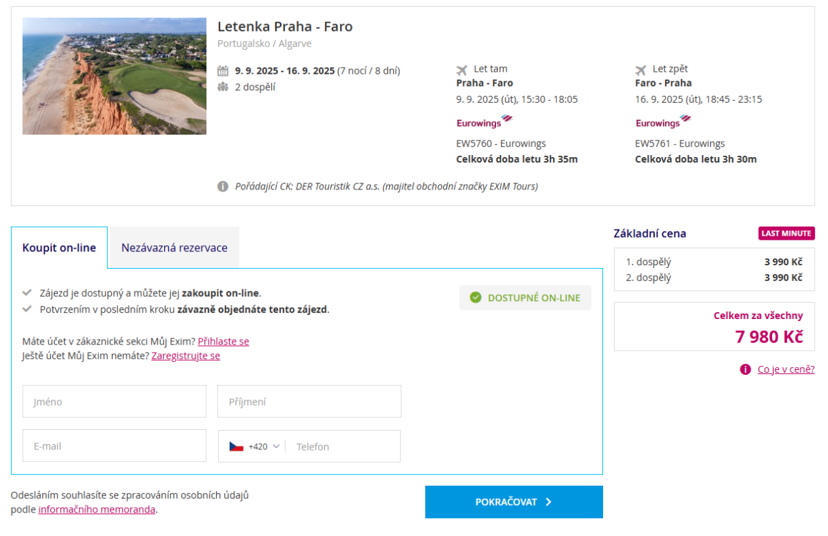Open the Zaregistrujte se registration link
The height and width of the screenshot is (536, 828).
186,356
